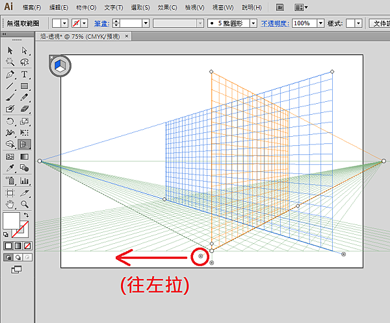Select the left grid plane on plane widget cube

[57, 65]
